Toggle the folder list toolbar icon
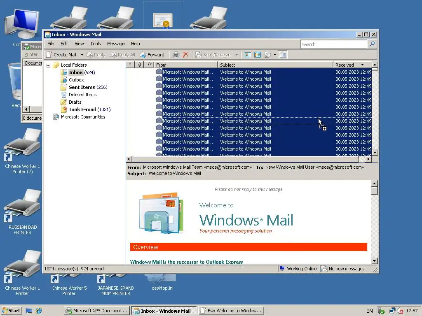Screen dimensions: 422x316 pyautogui.click(x=283, y=55)
